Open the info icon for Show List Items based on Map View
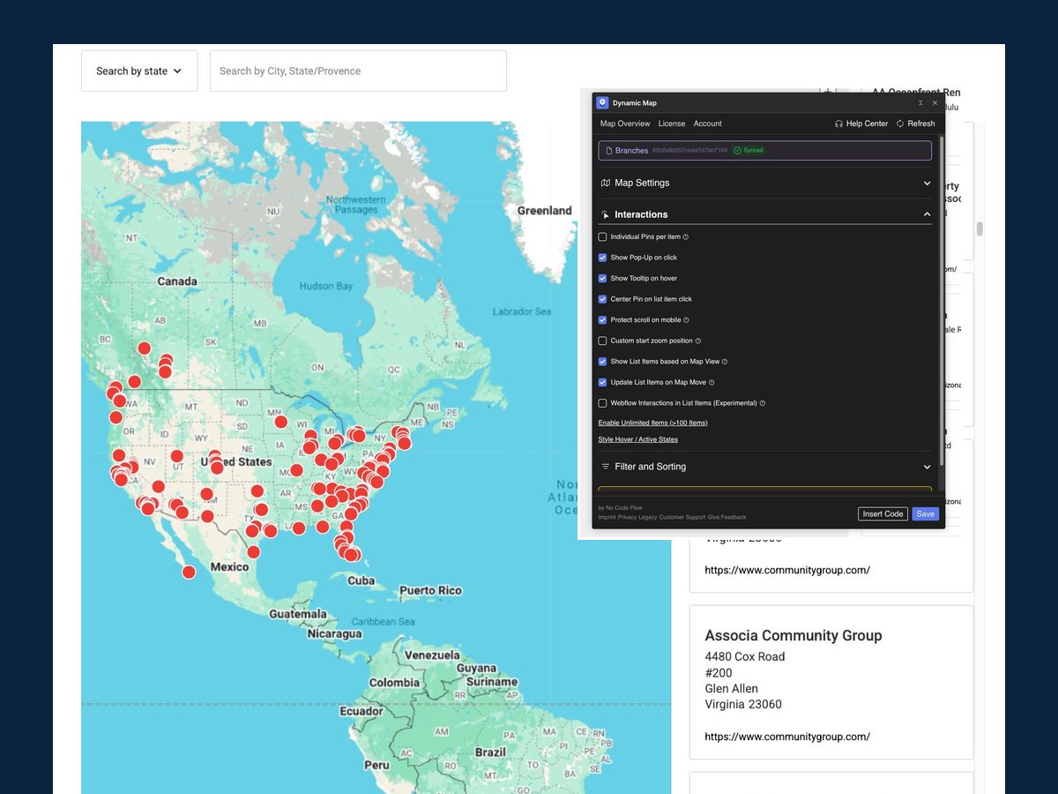This screenshot has width=1058, height=794. [724, 362]
